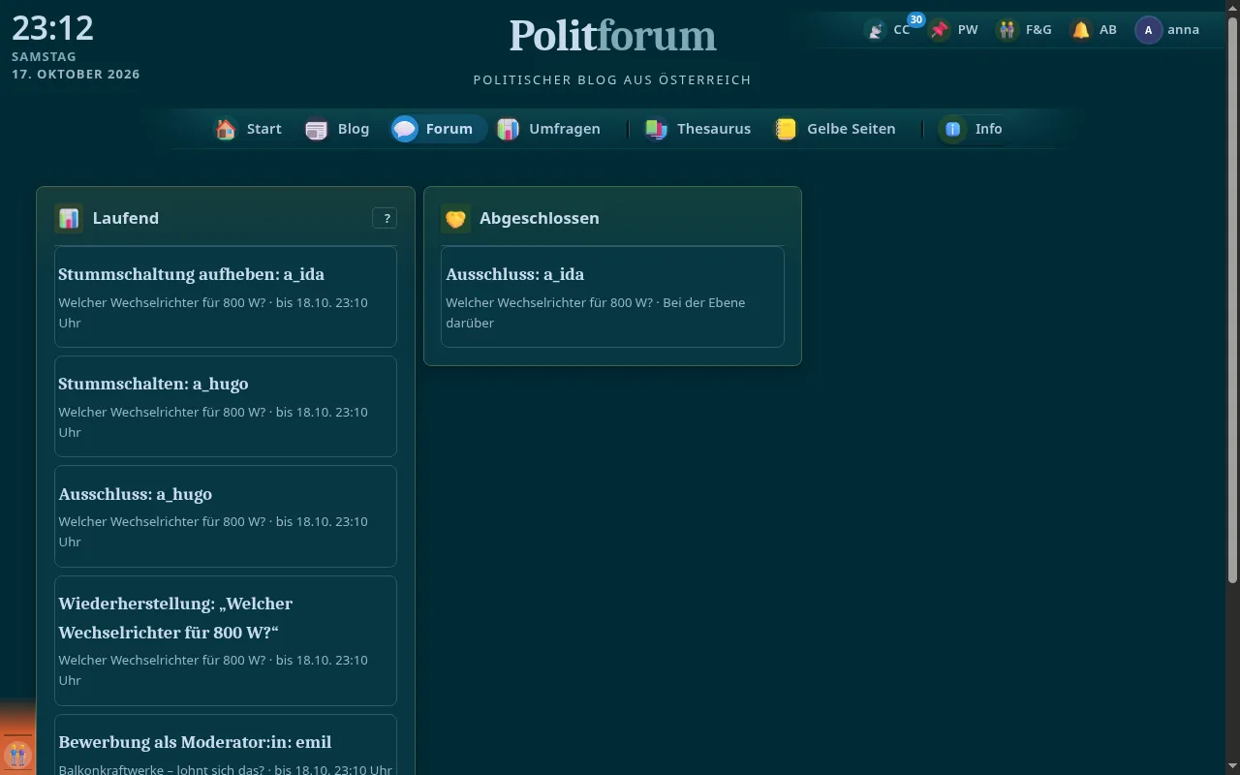Click the yellow notebook icon for Gelbe Seiten
This screenshot has height=775, width=1240.
786,129
